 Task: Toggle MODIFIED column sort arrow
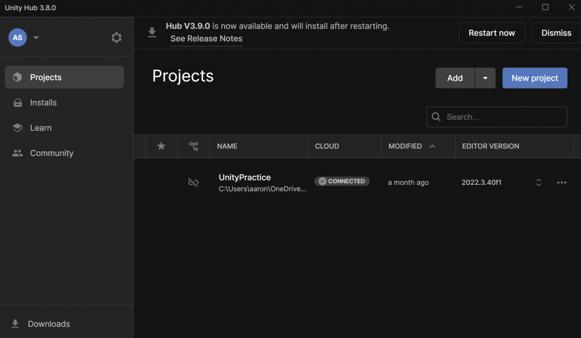(x=432, y=146)
